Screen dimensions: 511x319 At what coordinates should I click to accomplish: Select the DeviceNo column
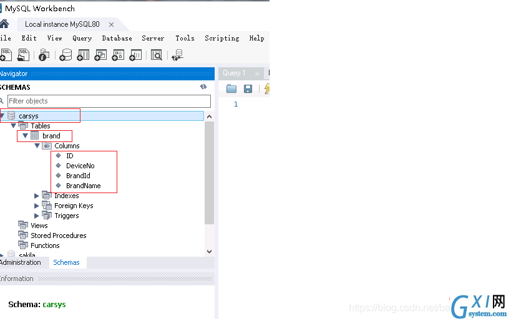point(80,166)
